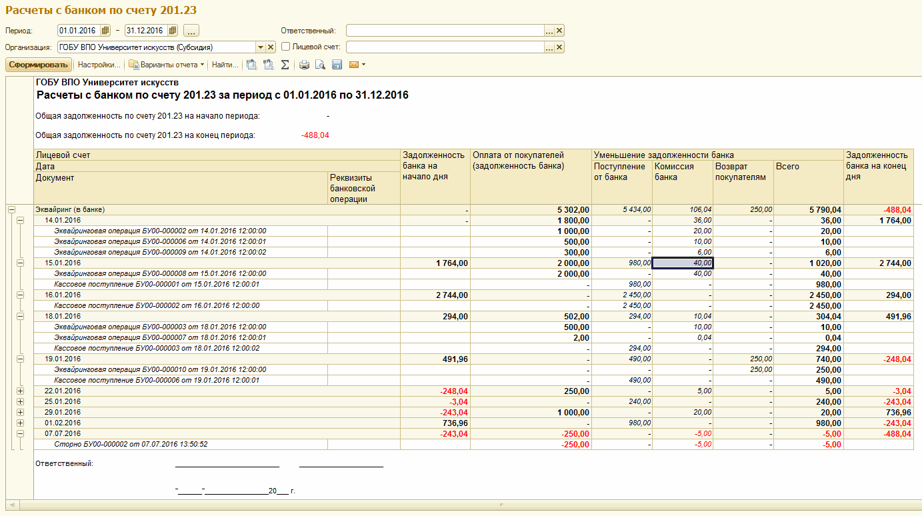This screenshot has height=516, width=922.
Task: Open calendar for period start date 01.01.2016
Action: [106, 30]
